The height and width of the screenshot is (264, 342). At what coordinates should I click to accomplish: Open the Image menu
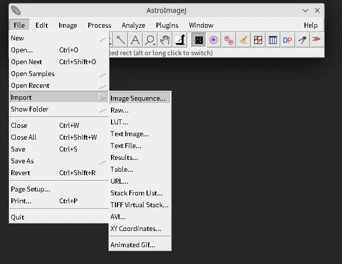coord(68,25)
